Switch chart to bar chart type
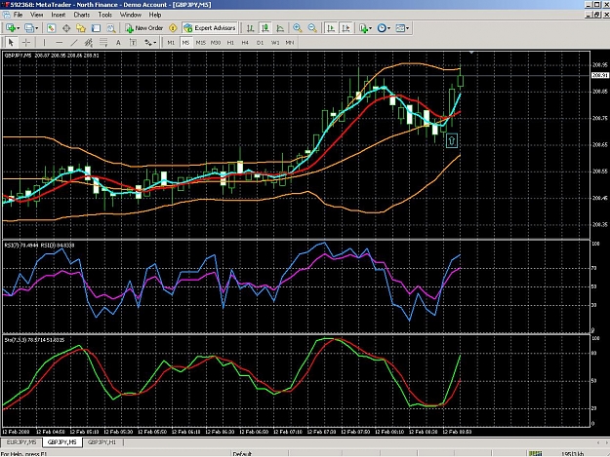 (251, 28)
